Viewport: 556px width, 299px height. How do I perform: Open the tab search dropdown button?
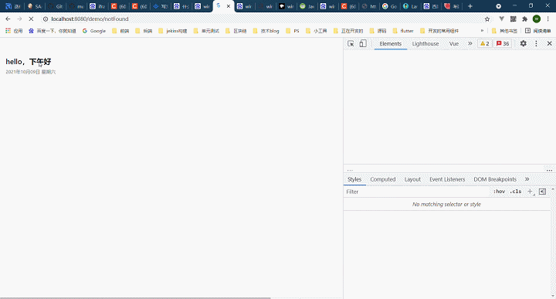[499, 6]
